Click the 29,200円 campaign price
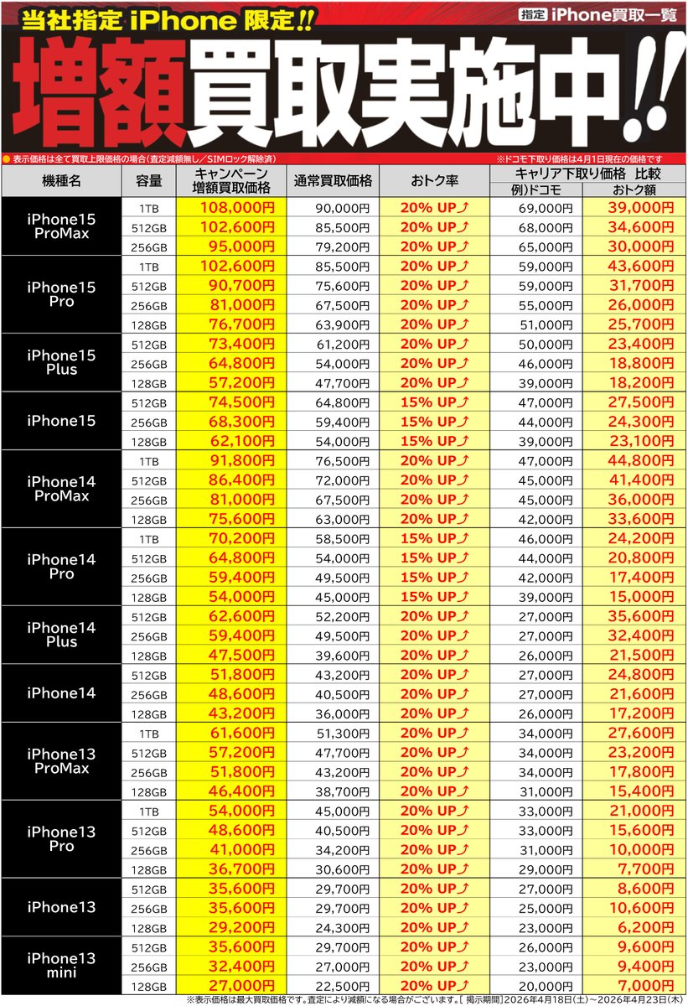Screen dimensions: 688x1006 coord(242,927)
